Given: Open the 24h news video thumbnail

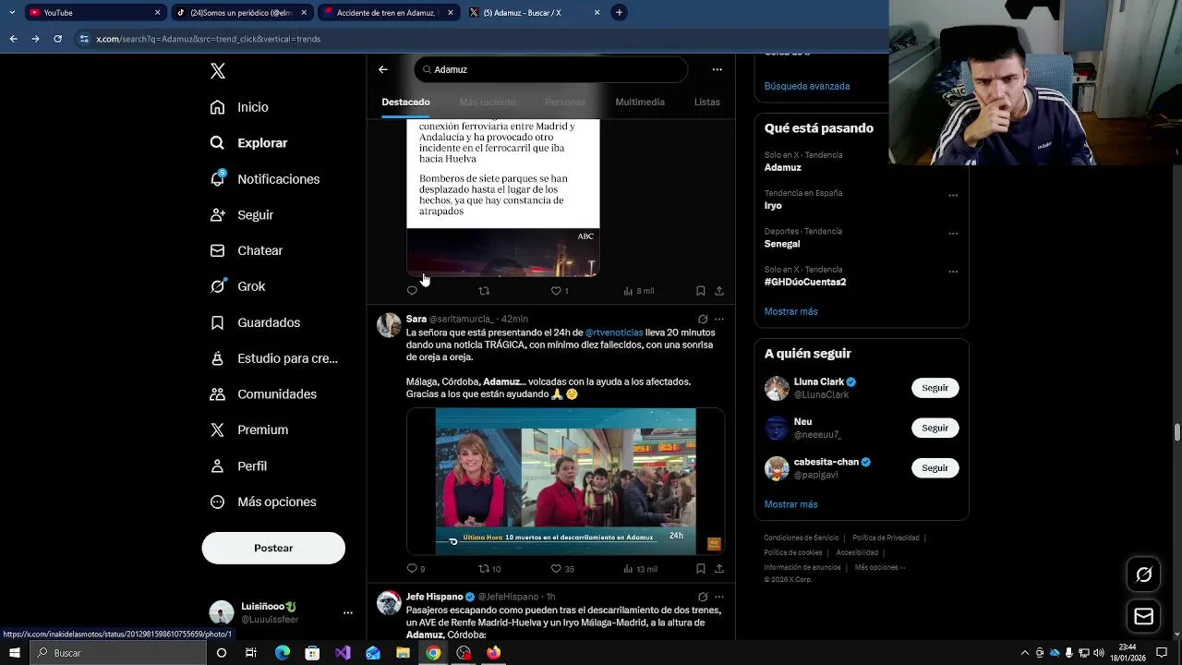Looking at the screenshot, I should (565, 481).
